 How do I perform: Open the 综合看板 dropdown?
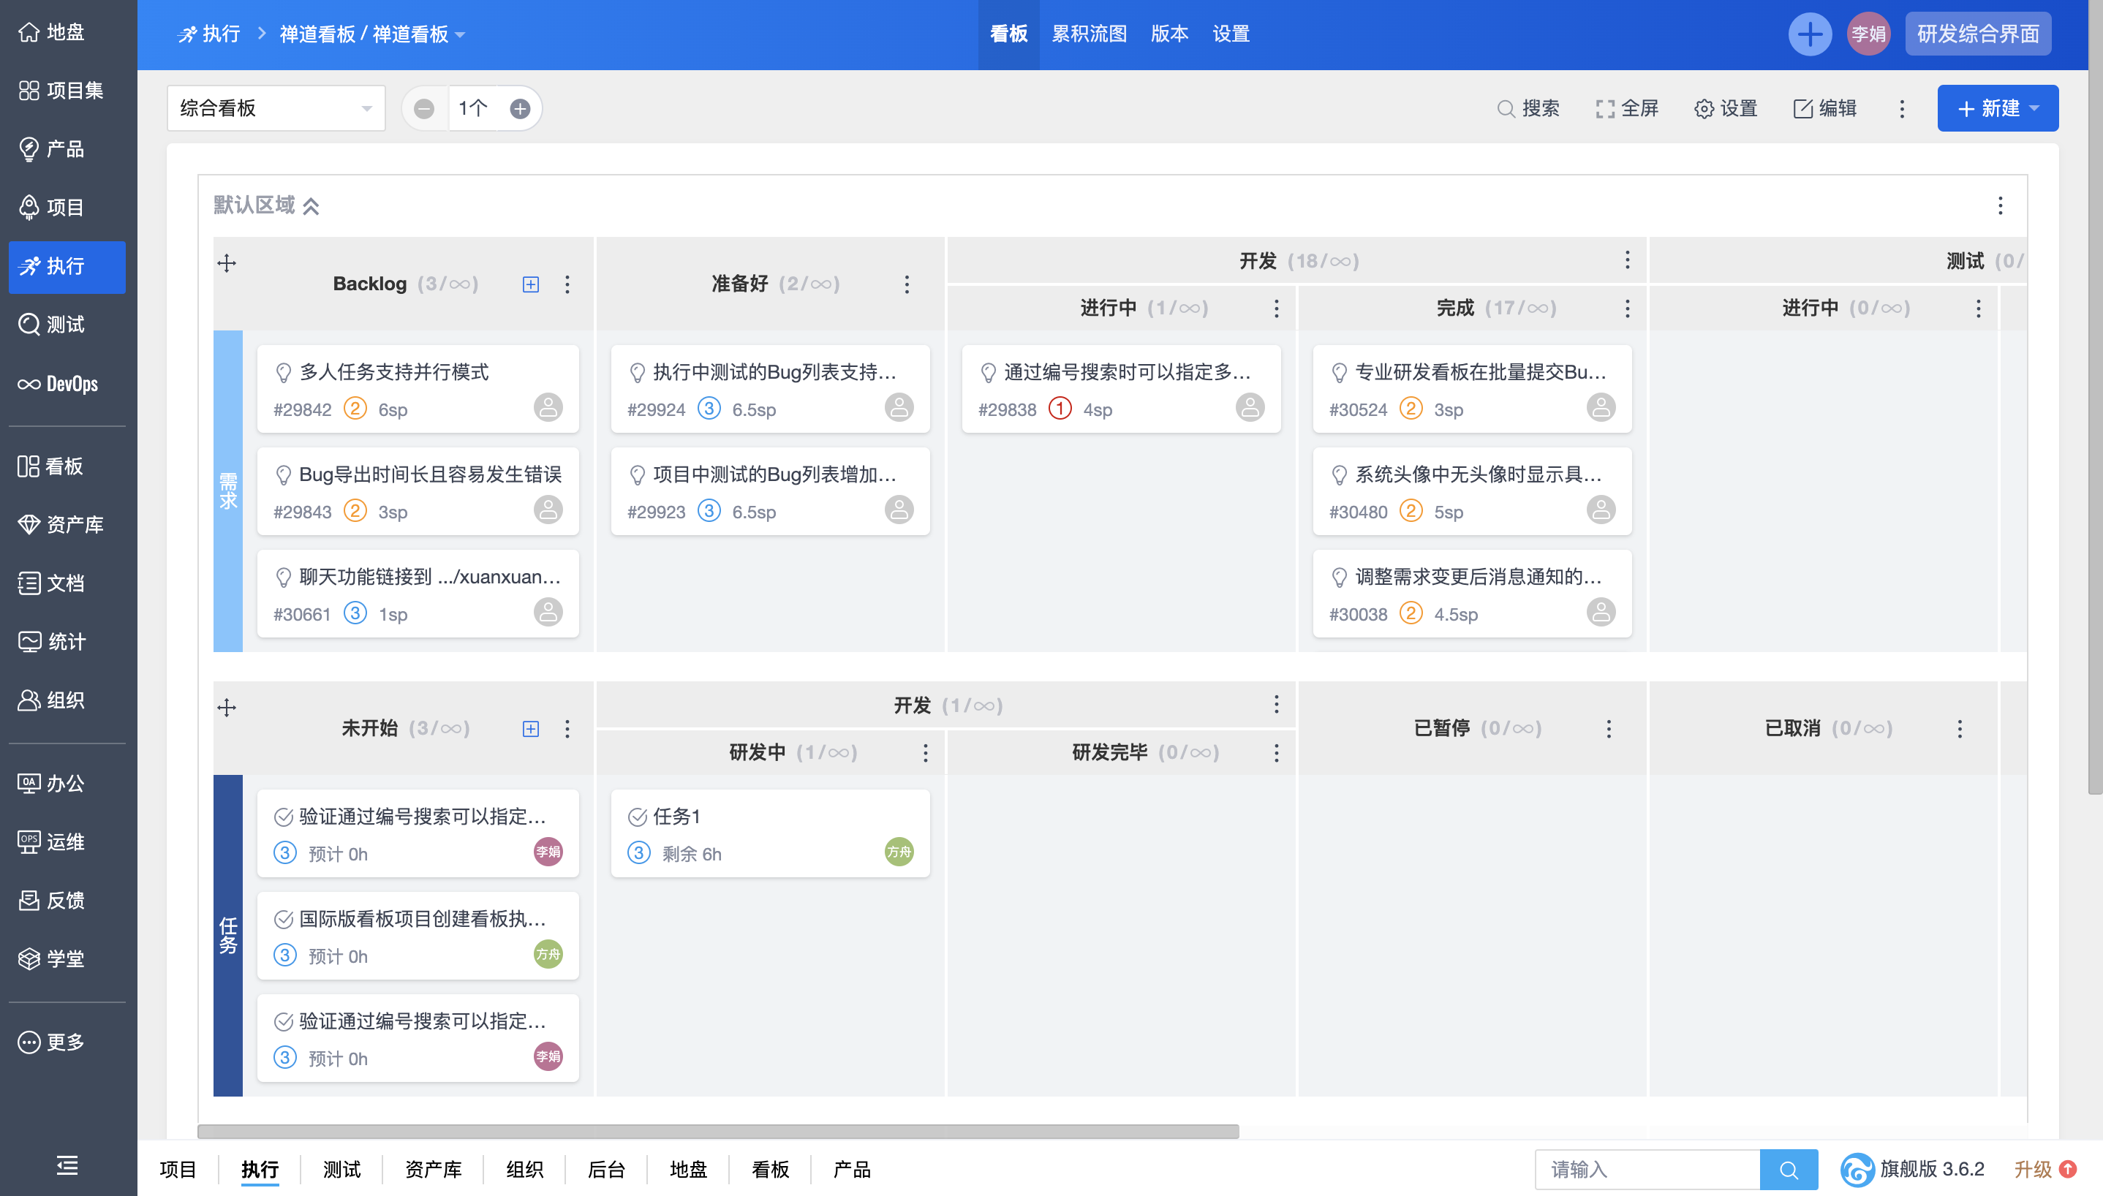click(276, 108)
